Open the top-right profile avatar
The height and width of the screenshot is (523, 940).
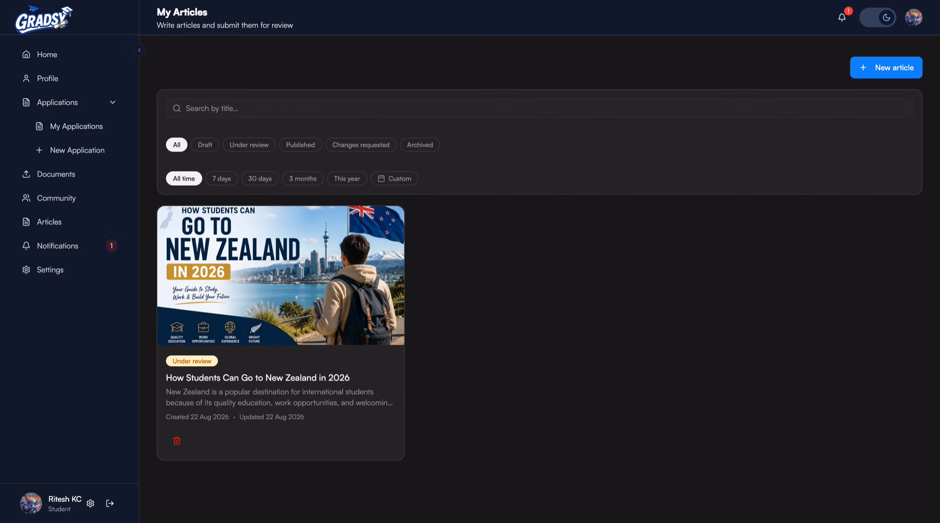(x=914, y=17)
